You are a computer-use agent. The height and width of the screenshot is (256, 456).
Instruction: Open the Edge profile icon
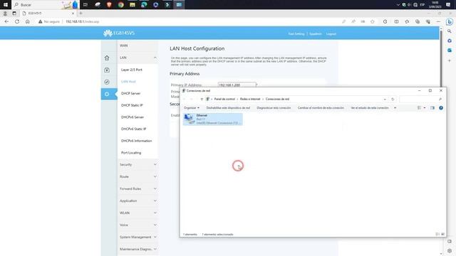pos(5,14)
